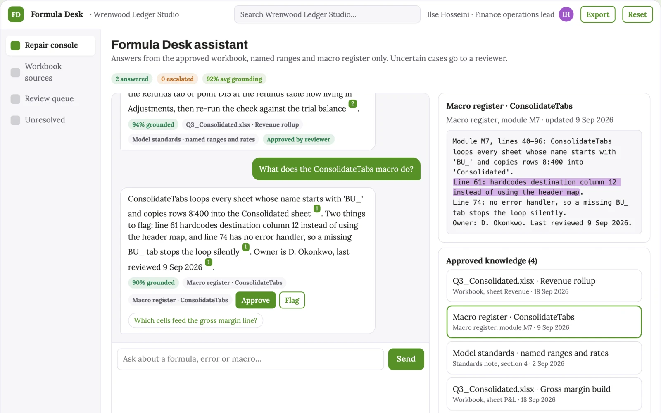Click the '0 escalated' stat chip
This screenshot has height=413, width=661.
pyautogui.click(x=177, y=79)
